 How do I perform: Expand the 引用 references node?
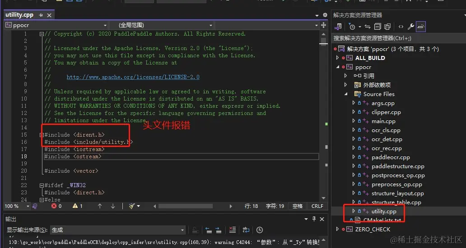[345, 76]
